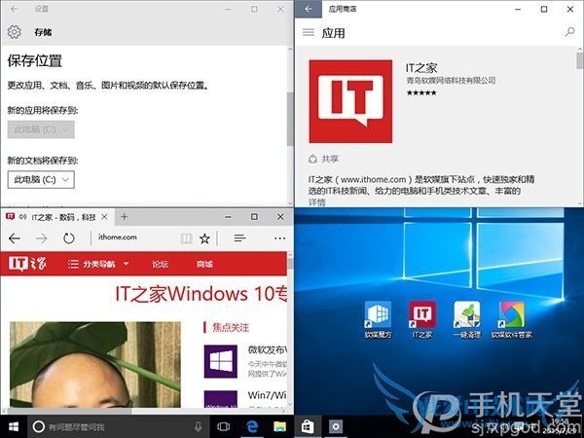Viewport: 584px width, 438px height.
Task: Launch Edge from the taskbar
Action: click(252, 426)
